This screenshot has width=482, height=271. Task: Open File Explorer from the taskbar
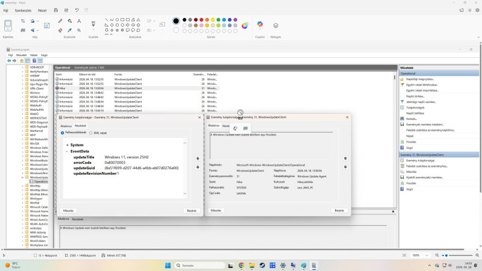click(x=252, y=266)
